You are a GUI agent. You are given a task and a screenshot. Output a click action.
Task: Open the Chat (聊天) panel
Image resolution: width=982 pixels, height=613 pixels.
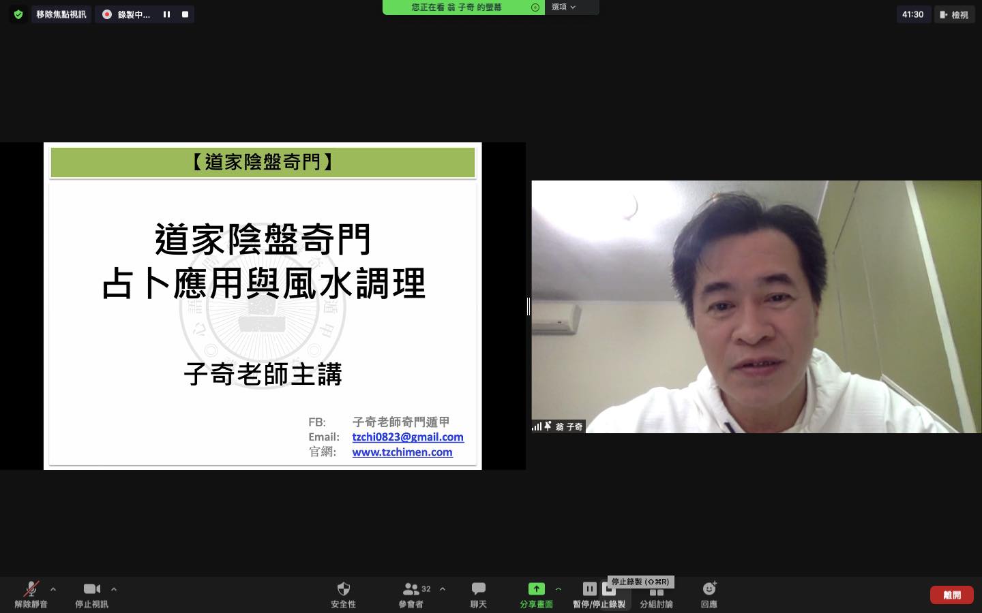tap(478, 590)
